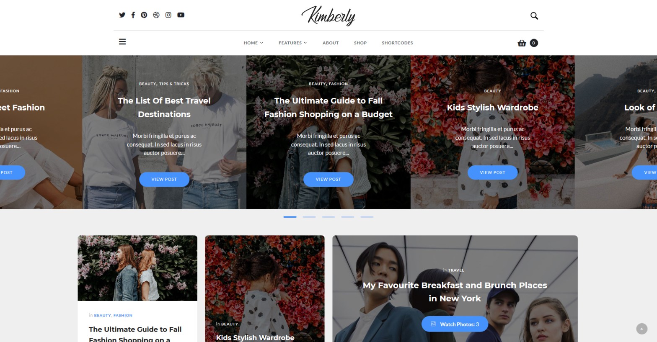Screen dimensions: 657x342
Task: Select the second carousel slide indicator
Action: pos(309,217)
